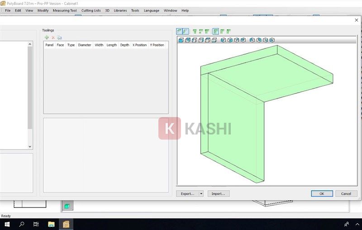
Task: Click the Length column header
Action: pyautogui.click(x=111, y=45)
